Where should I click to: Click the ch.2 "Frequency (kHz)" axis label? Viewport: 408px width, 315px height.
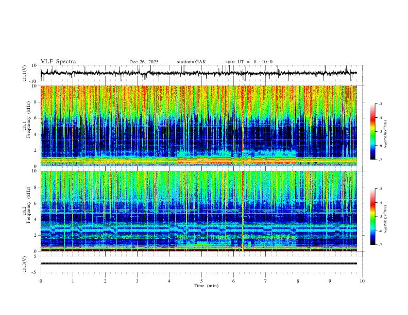click(x=29, y=204)
